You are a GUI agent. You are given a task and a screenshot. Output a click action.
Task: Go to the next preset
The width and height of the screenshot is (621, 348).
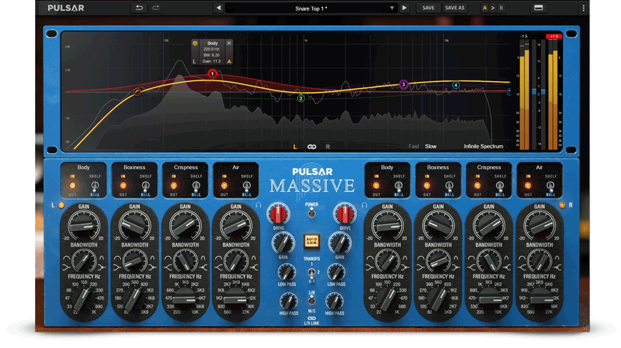click(404, 9)
